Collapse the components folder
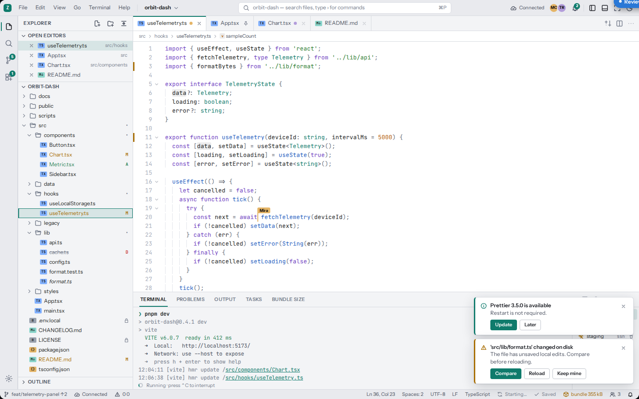639x399 pixels. 75,135
